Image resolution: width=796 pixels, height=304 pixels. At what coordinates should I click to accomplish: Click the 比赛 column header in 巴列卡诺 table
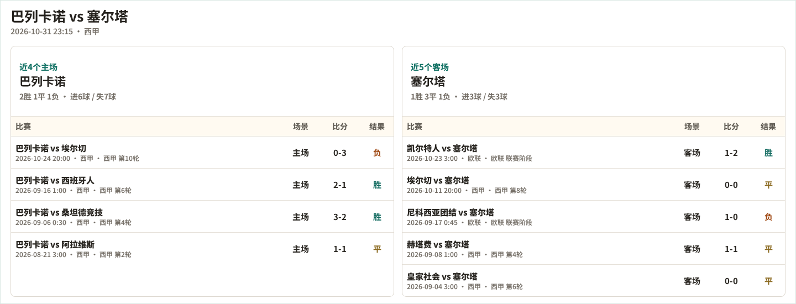[23, 127]
